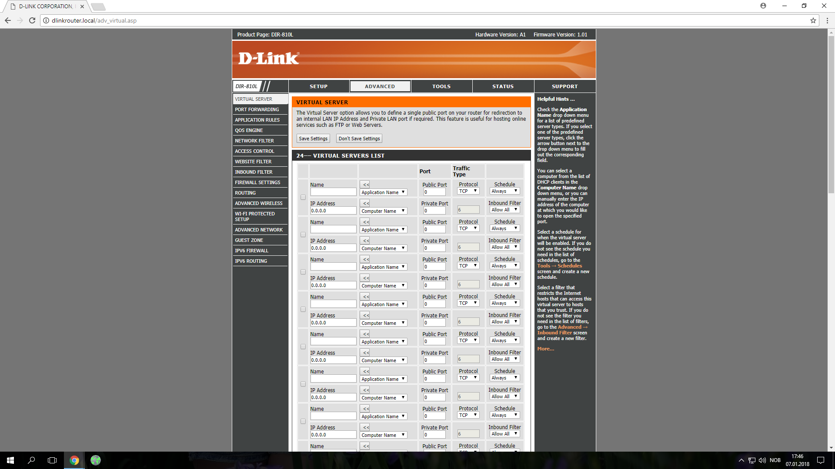Image resolution: width=835 pixels, height=469 pixels.
Task: Open Task View on the taskbar
Action: pos(52,460)
